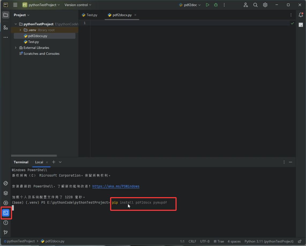Open the Problems tool window
Viewport: 306px width, 246px height.
pyautogui.click(x=6, y=223)
